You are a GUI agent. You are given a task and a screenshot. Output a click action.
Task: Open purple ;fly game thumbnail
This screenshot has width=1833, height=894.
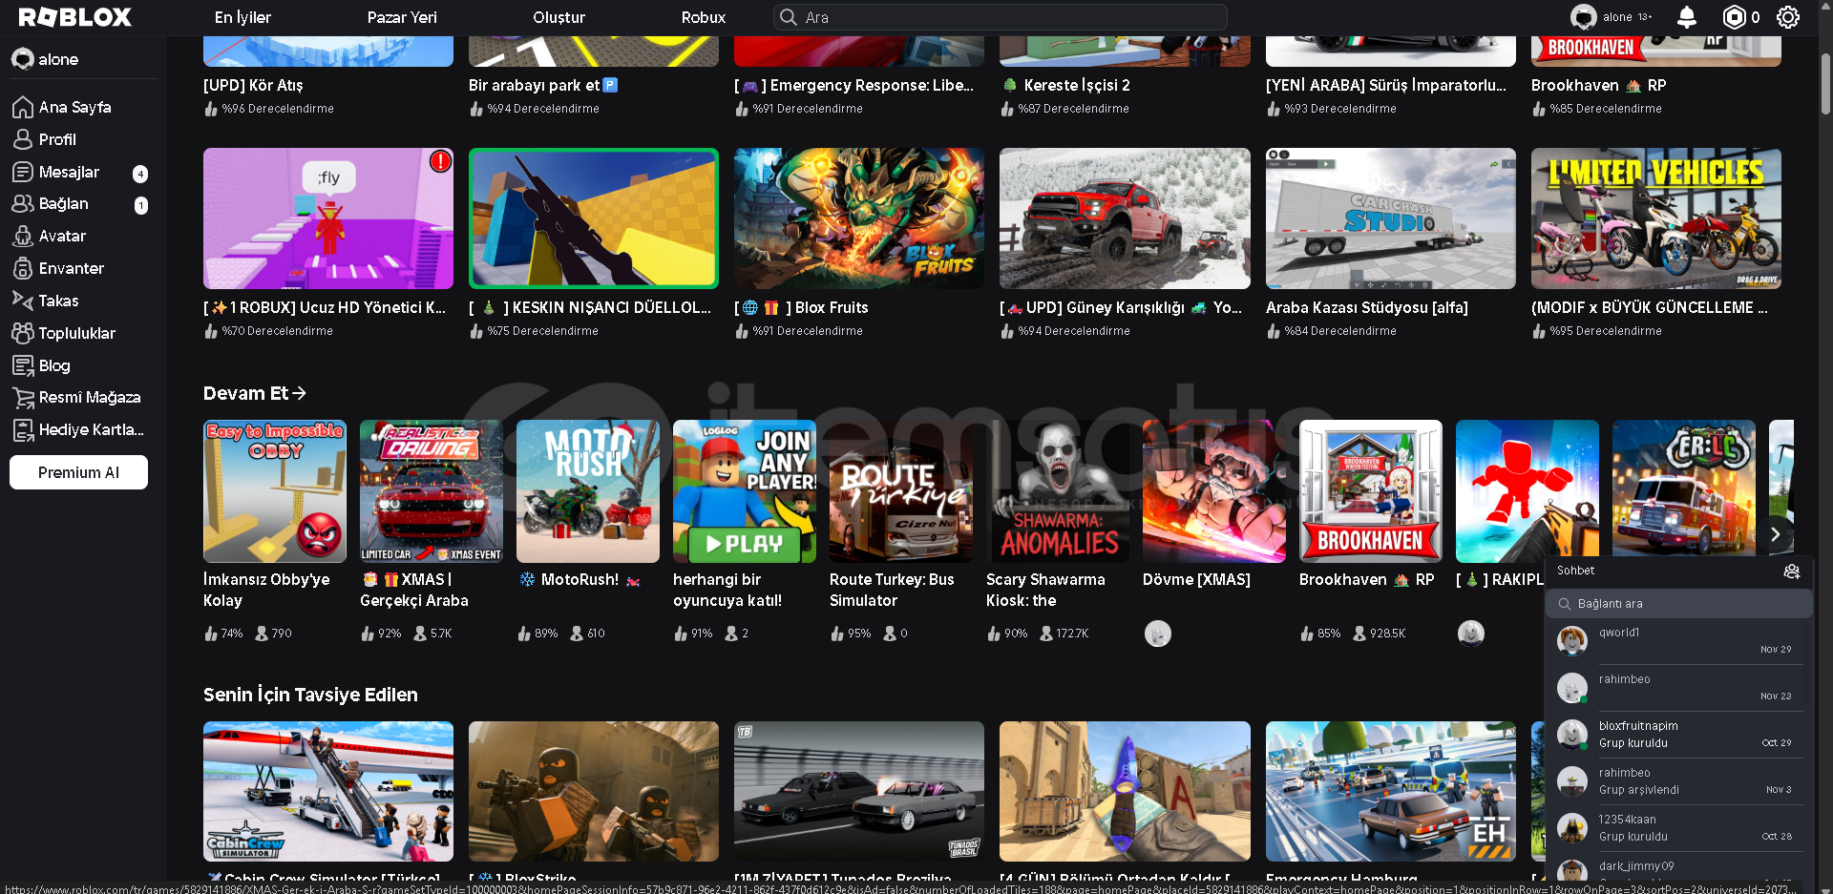pyautogui.click(x=328, y=218)
